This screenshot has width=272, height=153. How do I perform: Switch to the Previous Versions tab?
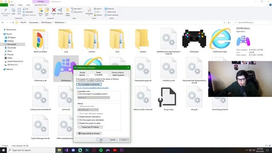pyautogui.click(x=118, y=73)
